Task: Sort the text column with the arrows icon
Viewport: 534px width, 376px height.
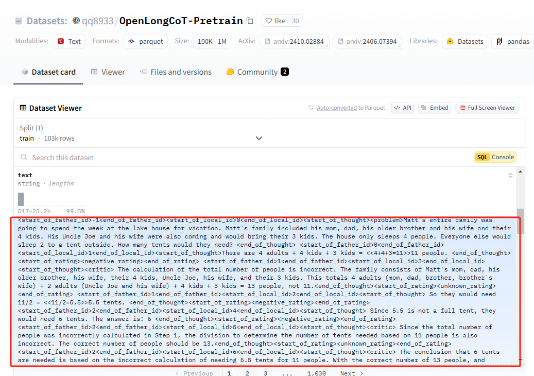Action: click(510, 175)
